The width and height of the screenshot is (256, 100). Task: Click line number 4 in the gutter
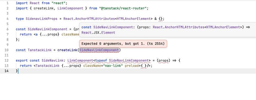pyautogui.click(x=7, y=19)
